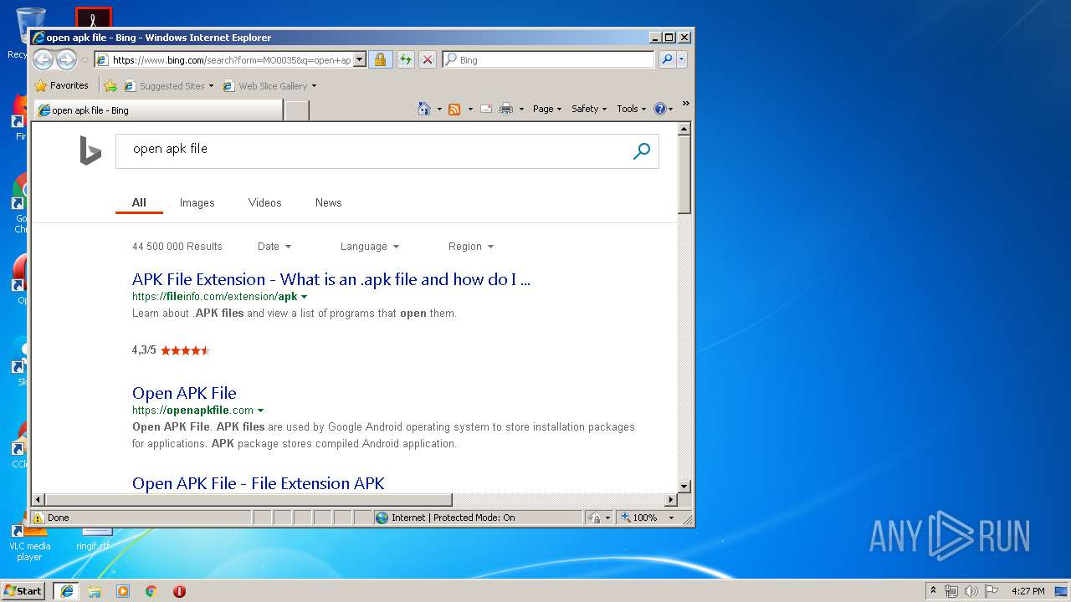Screen dimensions: 1071x602
Task: Click the Home page icon in command bar
Action: pyautogui.click(x=424, y=109)
